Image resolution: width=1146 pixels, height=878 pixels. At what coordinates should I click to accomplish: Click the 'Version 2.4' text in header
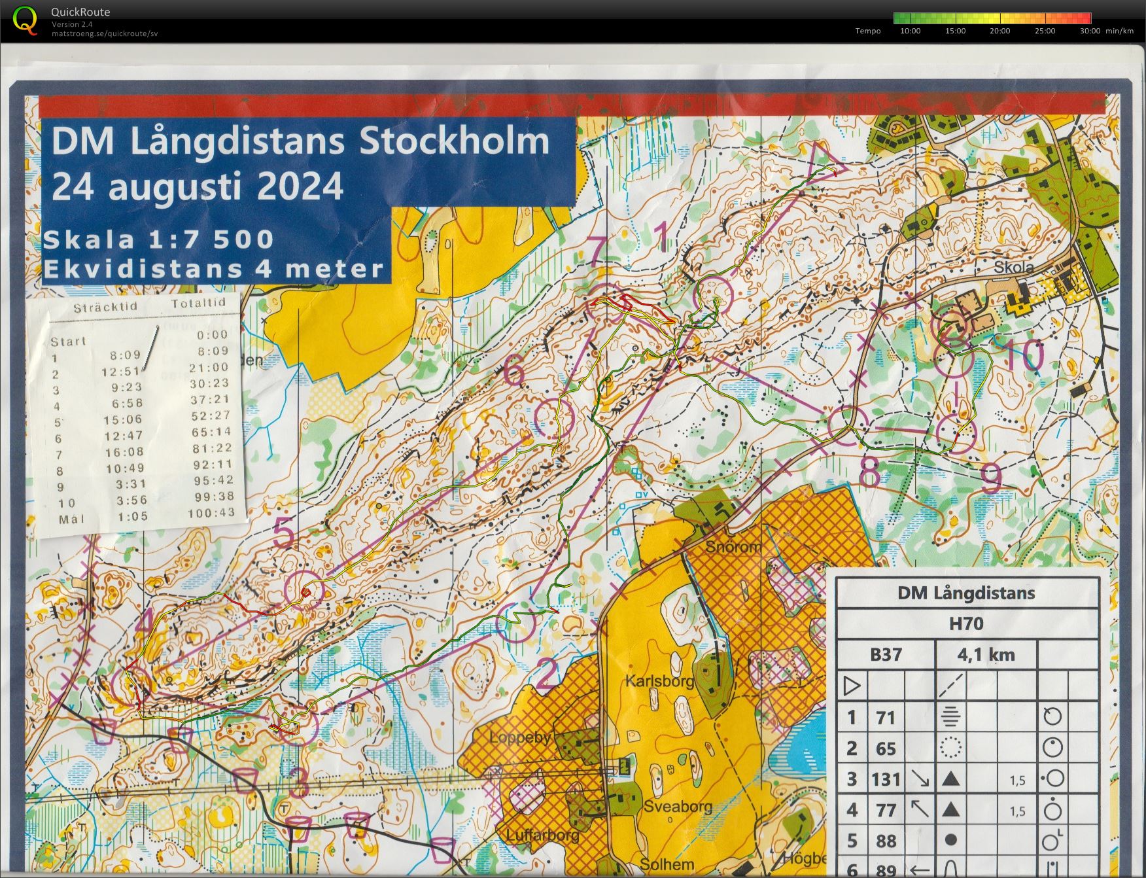(x=72, y=25)
